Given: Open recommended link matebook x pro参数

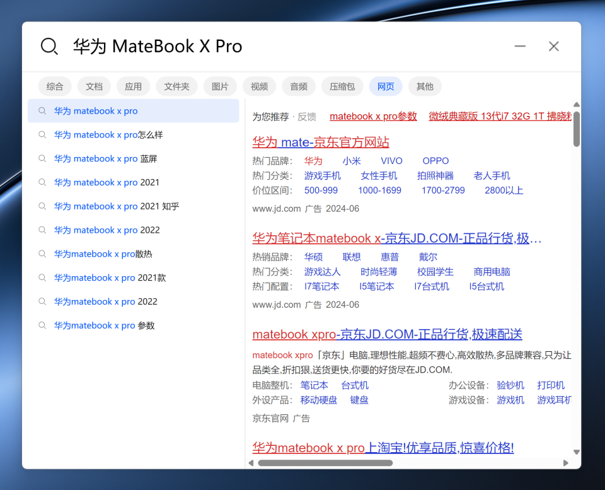Looking at the screenshot, I should [x=373, y=116].
